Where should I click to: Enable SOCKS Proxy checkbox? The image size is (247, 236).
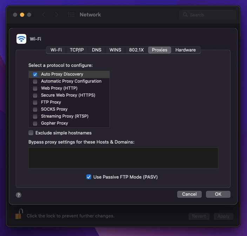click(35, 109)
